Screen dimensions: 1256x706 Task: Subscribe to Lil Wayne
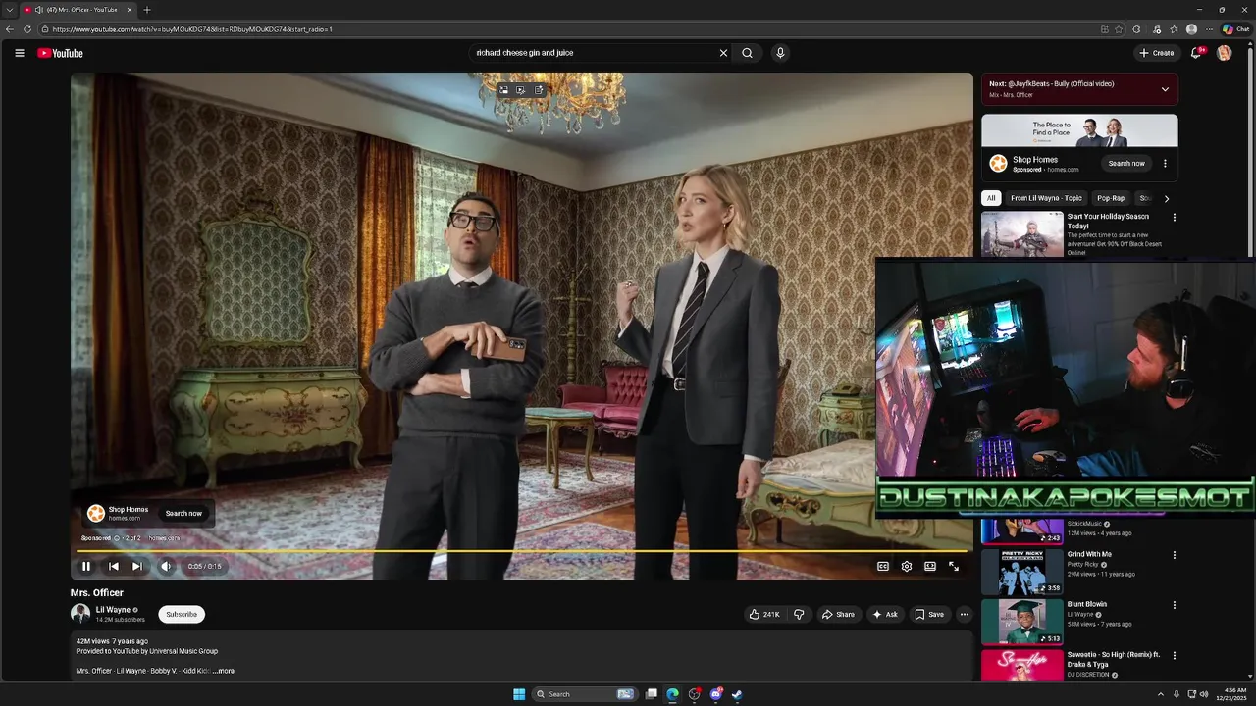[x=182, y=614]
